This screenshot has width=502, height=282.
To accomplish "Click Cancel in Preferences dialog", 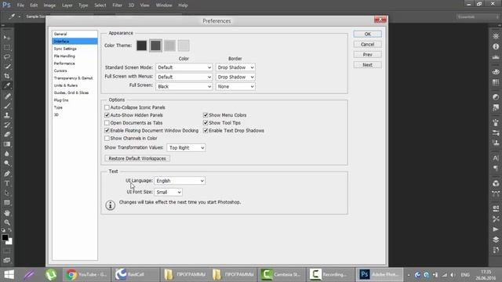I will click(x=368, y=44).
